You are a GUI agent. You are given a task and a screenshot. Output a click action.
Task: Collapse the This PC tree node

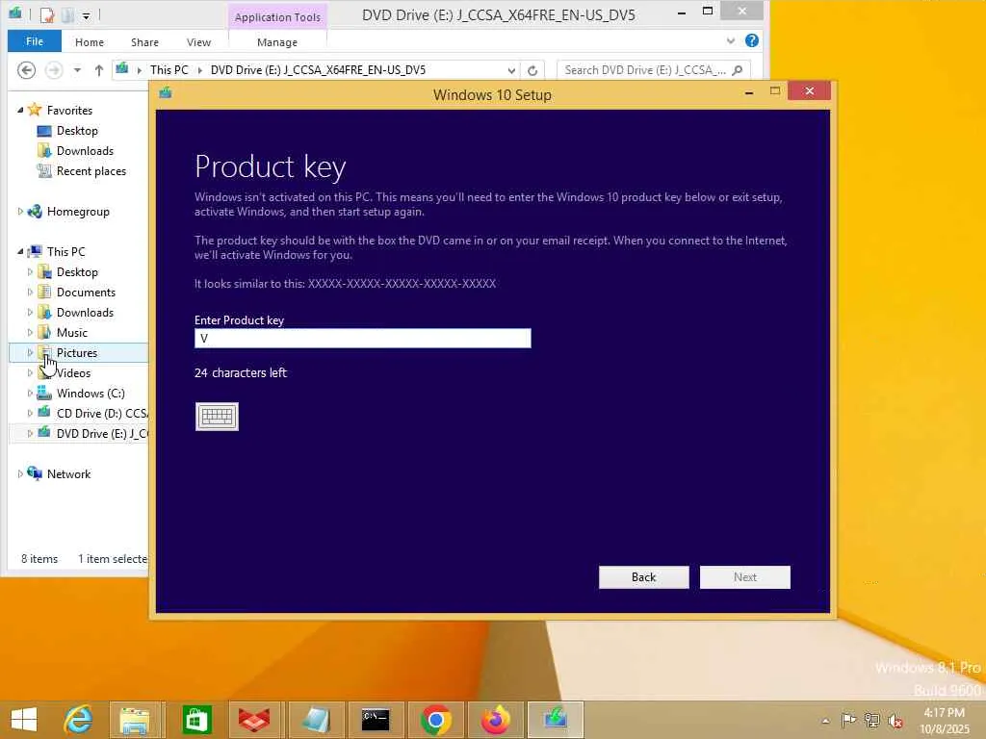[20, 251]
